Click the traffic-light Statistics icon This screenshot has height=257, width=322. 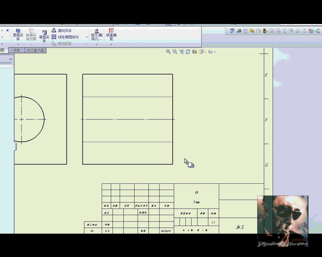[x=265, y=31]
